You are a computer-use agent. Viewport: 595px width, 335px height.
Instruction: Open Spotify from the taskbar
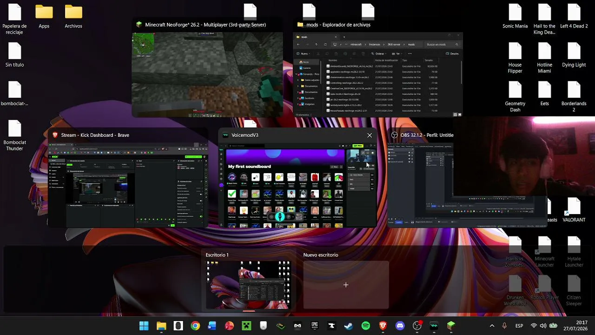(x=366, y=326)
